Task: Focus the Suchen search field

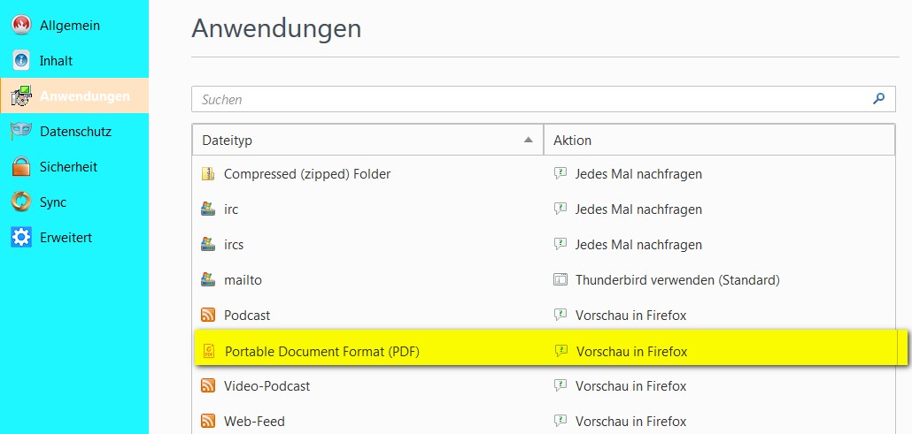Action: [531, 99]
